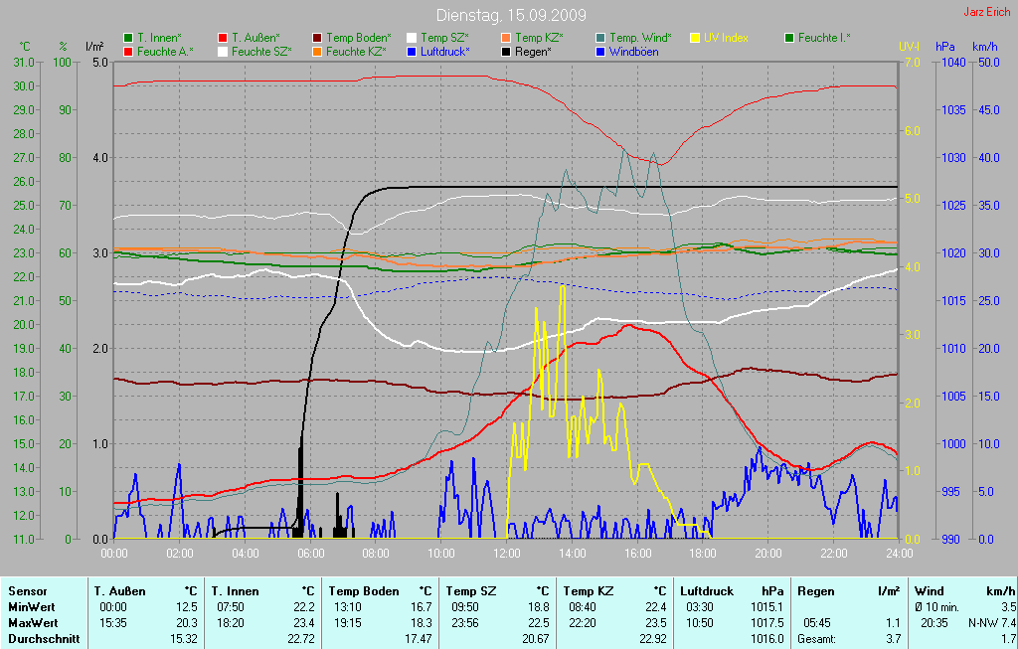Screen dimensions: 1018x649
Task: Click the Wind km/h column header
Action: [x=962, y=590]
